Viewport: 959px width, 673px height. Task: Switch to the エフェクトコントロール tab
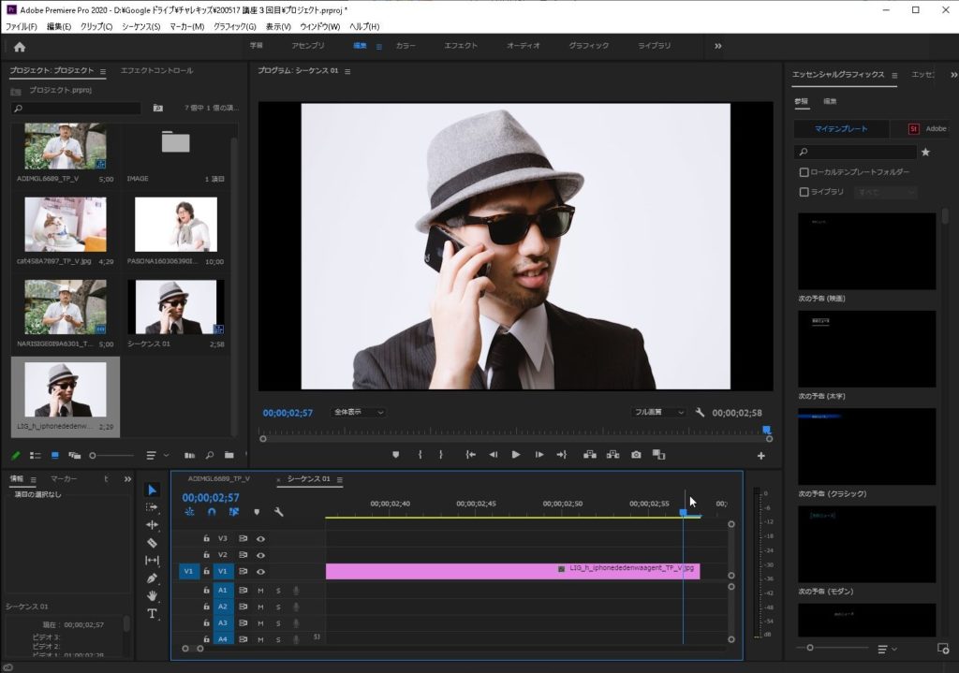pos(156,71)
